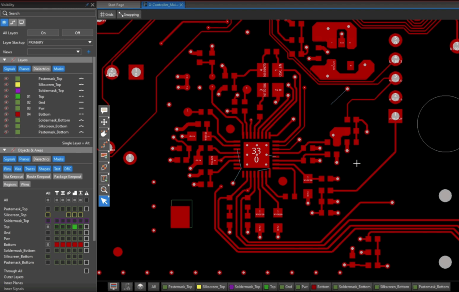Select the arrow selection tool
Screen dimensions: 459x292
pyautogui.click(x=104, y=201)
